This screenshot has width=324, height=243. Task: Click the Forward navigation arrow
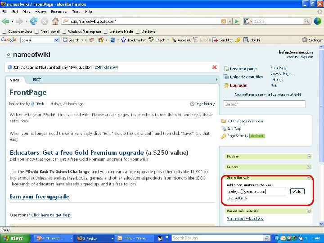click(19, 21)
